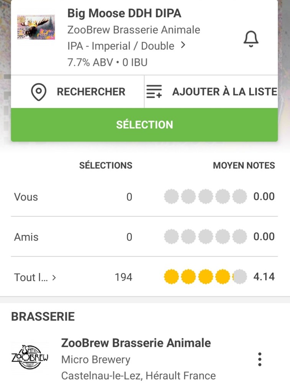Tap the 194 total selections count
This screenshot has width=290, height=392.
point(123,277)
